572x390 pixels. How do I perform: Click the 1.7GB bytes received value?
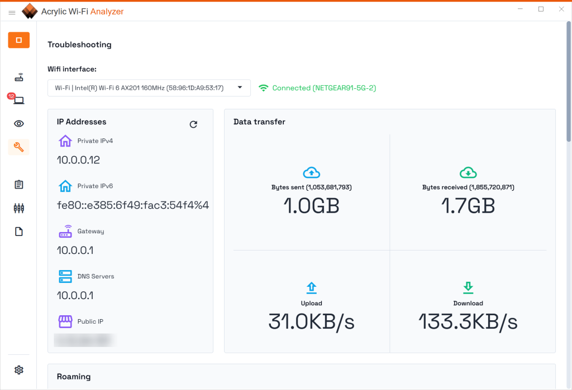tap(468, 205)
